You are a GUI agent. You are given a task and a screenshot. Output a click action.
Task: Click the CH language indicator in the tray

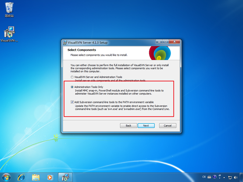pyautogui.click(x=204, y=177)
